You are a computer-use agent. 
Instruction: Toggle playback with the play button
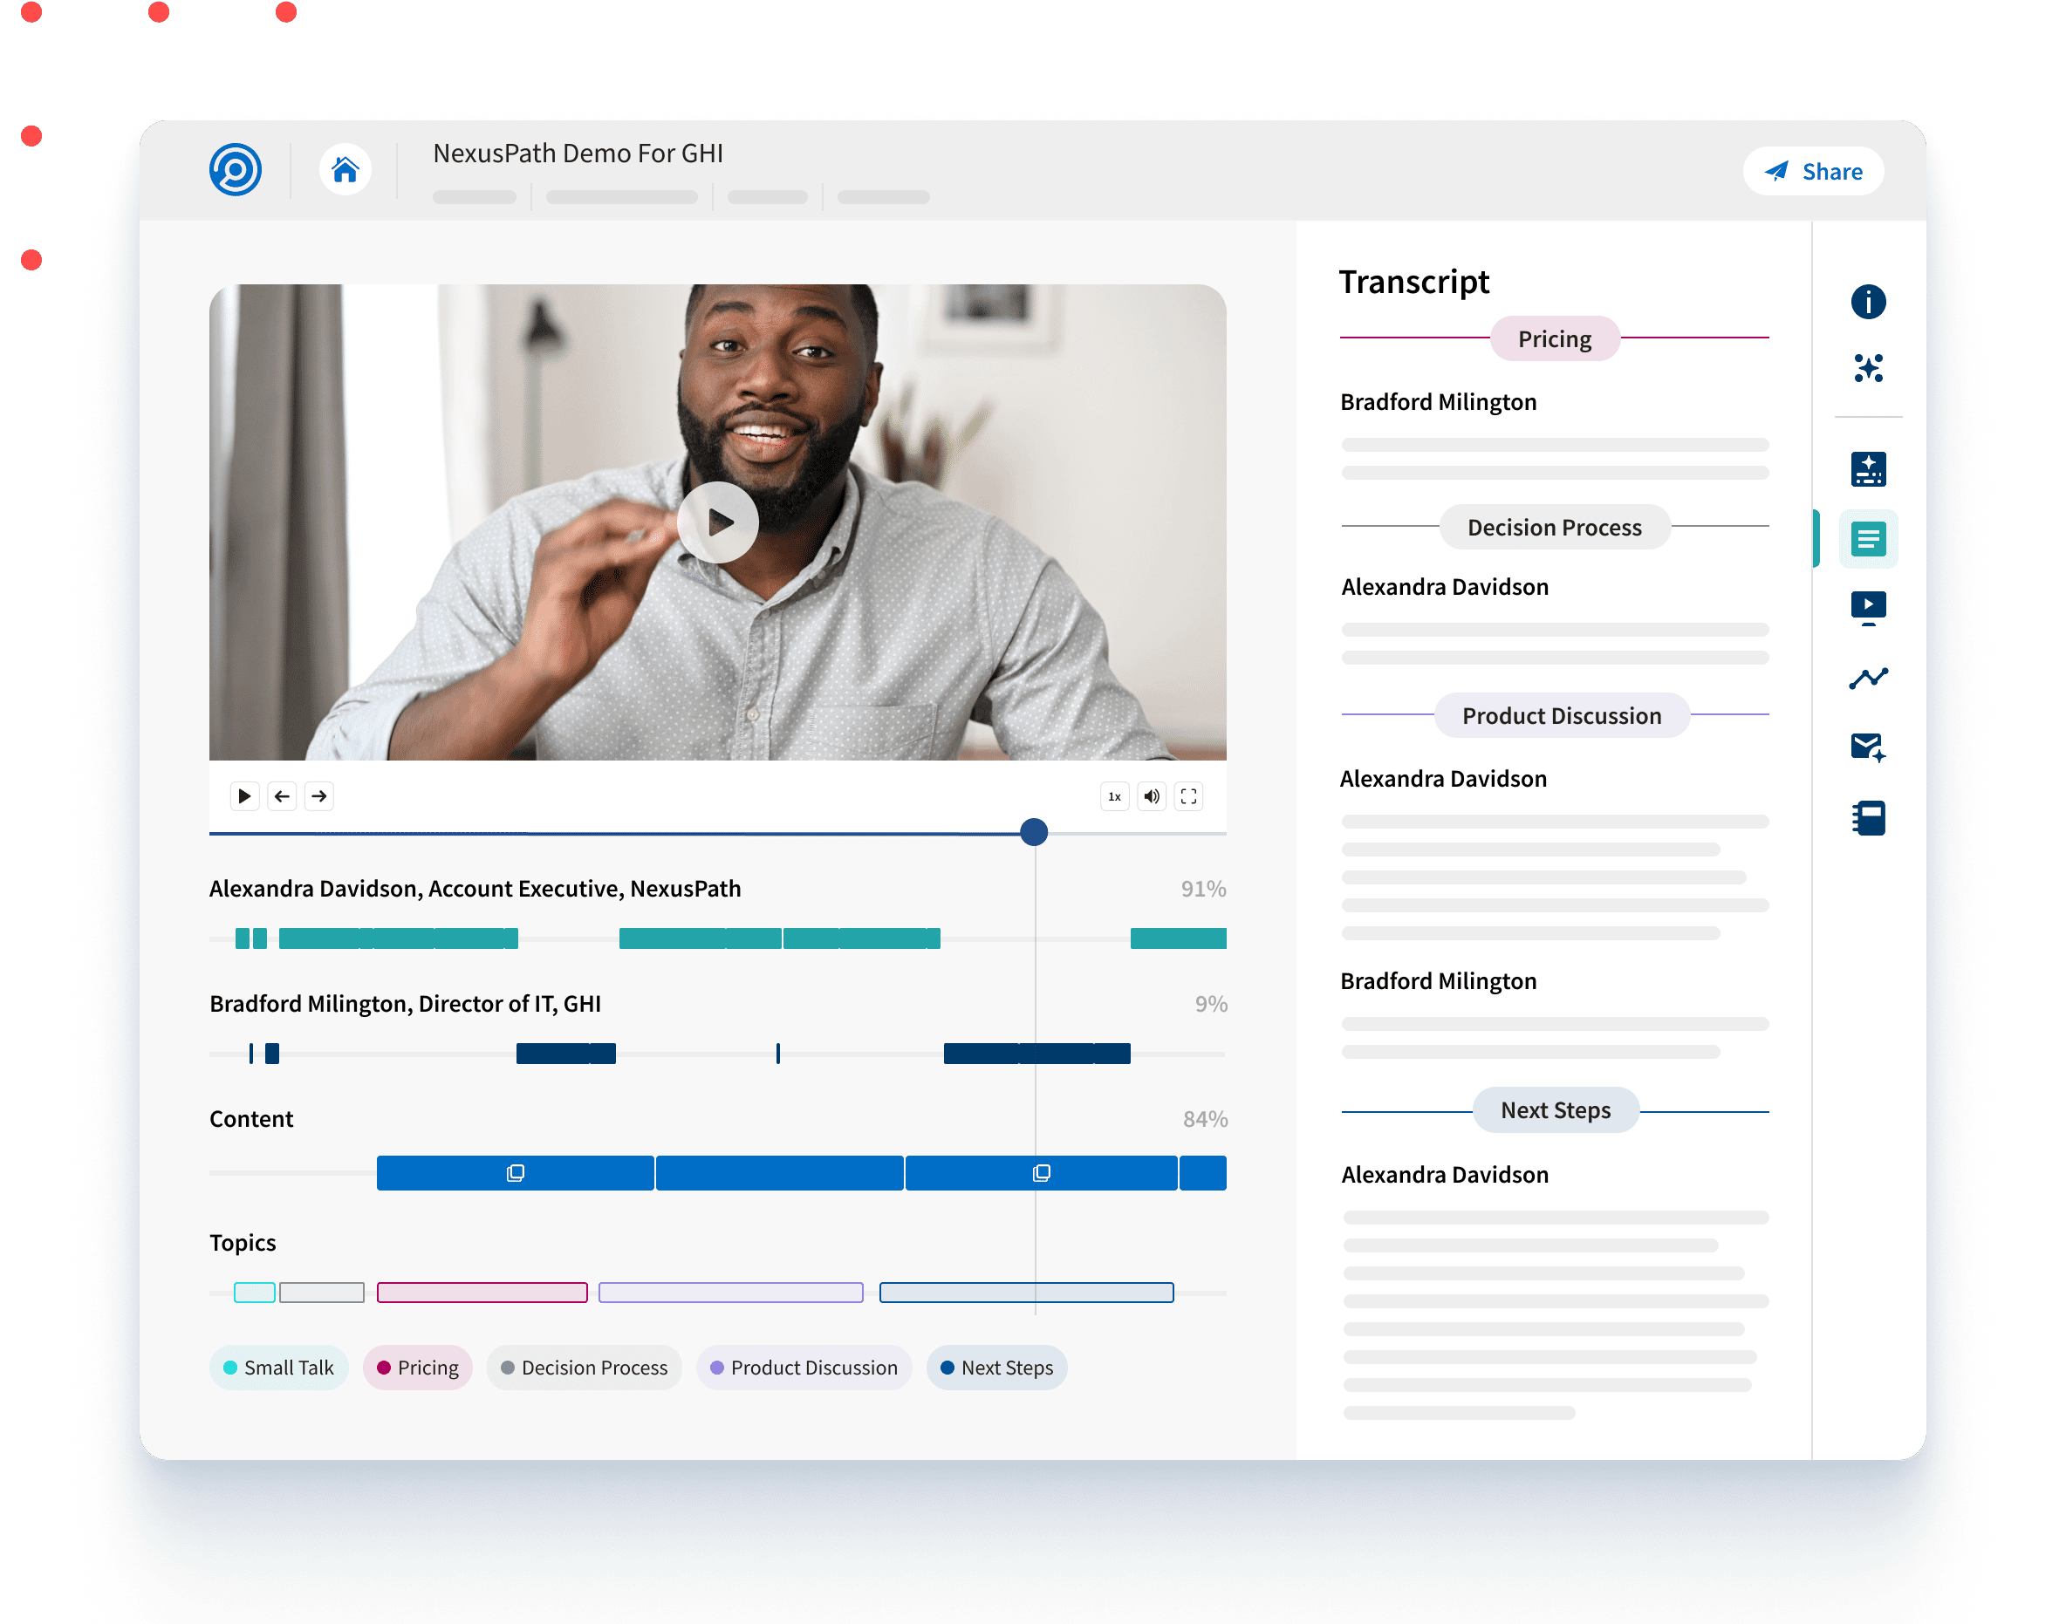click(244, 795)
